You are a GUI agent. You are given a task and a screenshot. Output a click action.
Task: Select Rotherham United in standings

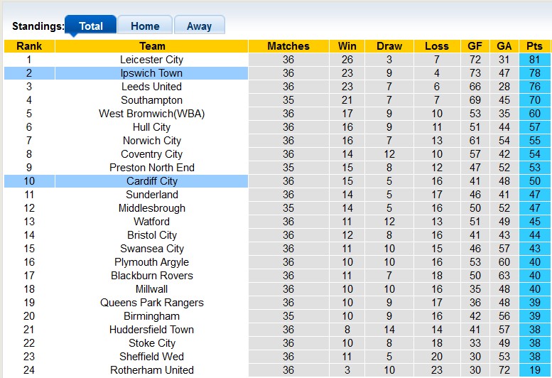pyautogui.click(x=151, y=370)
